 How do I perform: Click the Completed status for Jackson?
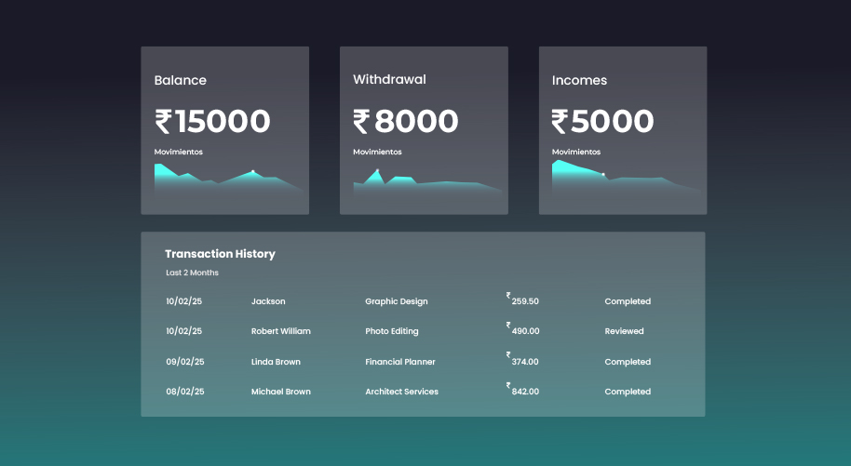(628, 301)
